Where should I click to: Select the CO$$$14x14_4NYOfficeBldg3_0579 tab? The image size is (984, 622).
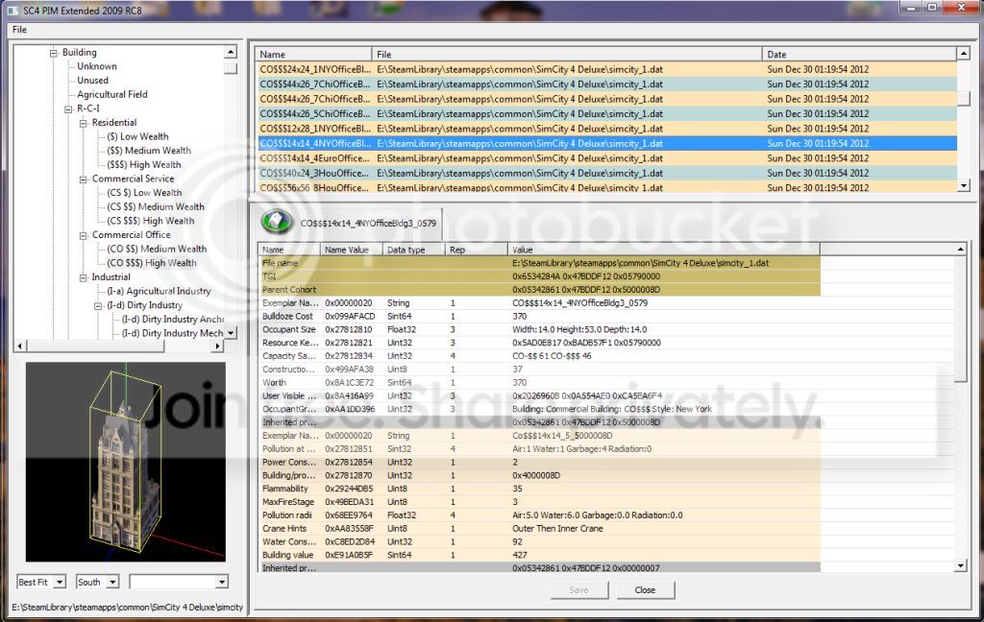(x=350, y=224)
